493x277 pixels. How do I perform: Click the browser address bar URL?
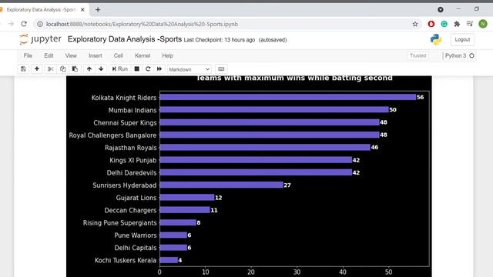[x=142, y=24]
